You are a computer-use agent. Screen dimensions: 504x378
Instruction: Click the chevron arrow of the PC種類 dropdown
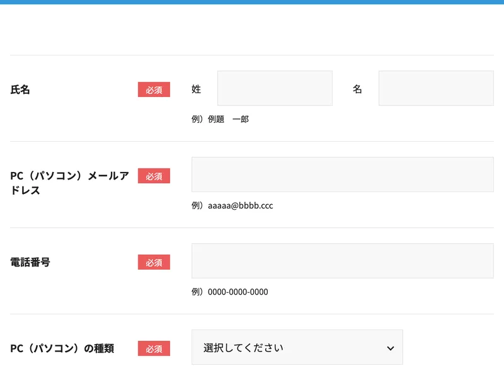391,348
